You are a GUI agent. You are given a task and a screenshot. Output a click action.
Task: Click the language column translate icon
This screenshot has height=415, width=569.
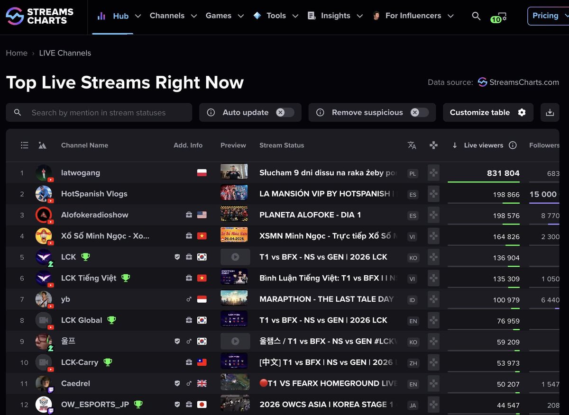pos(412,145)
